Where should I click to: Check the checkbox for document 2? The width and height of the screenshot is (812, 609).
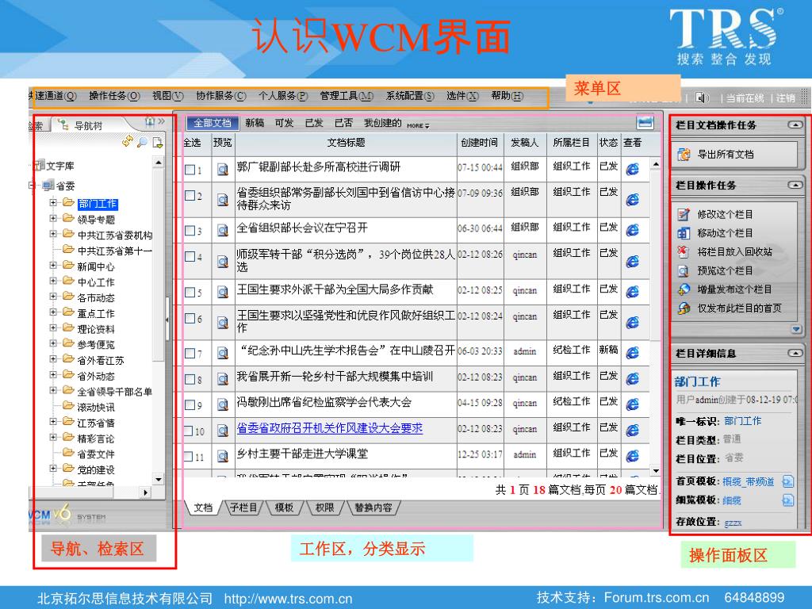190,195
